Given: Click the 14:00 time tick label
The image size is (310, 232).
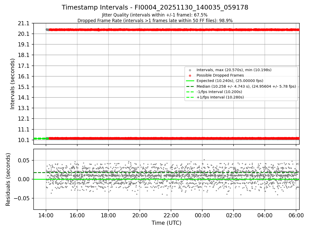Looking at the screenshot, I should point(46,215).
